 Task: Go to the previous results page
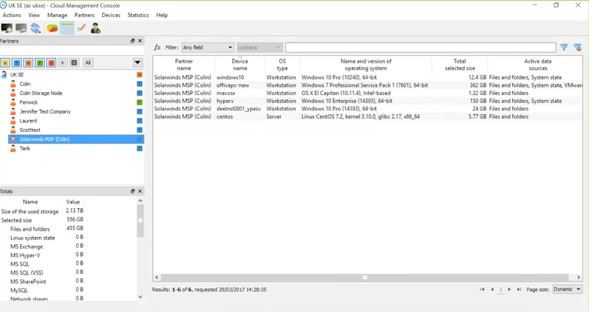[492, 289]
